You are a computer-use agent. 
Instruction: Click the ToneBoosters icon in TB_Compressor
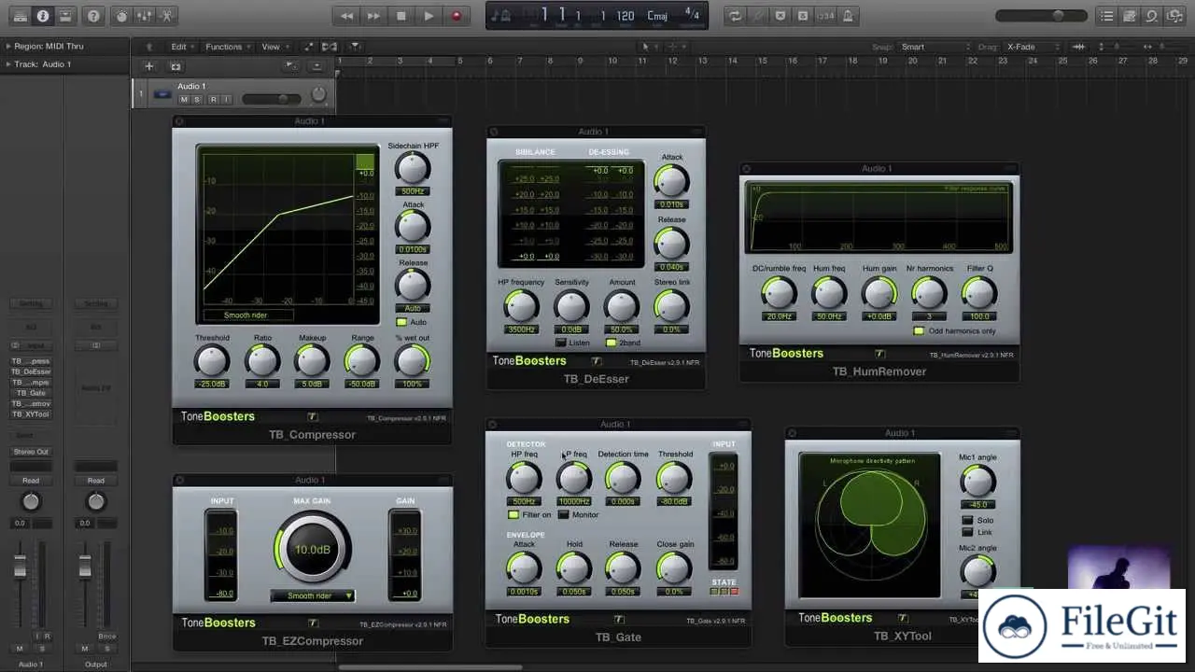pyautogui.click(x=313, y=417)
